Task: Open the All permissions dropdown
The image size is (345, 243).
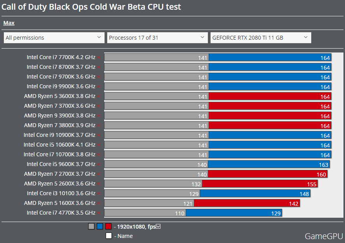Action: 54,38
